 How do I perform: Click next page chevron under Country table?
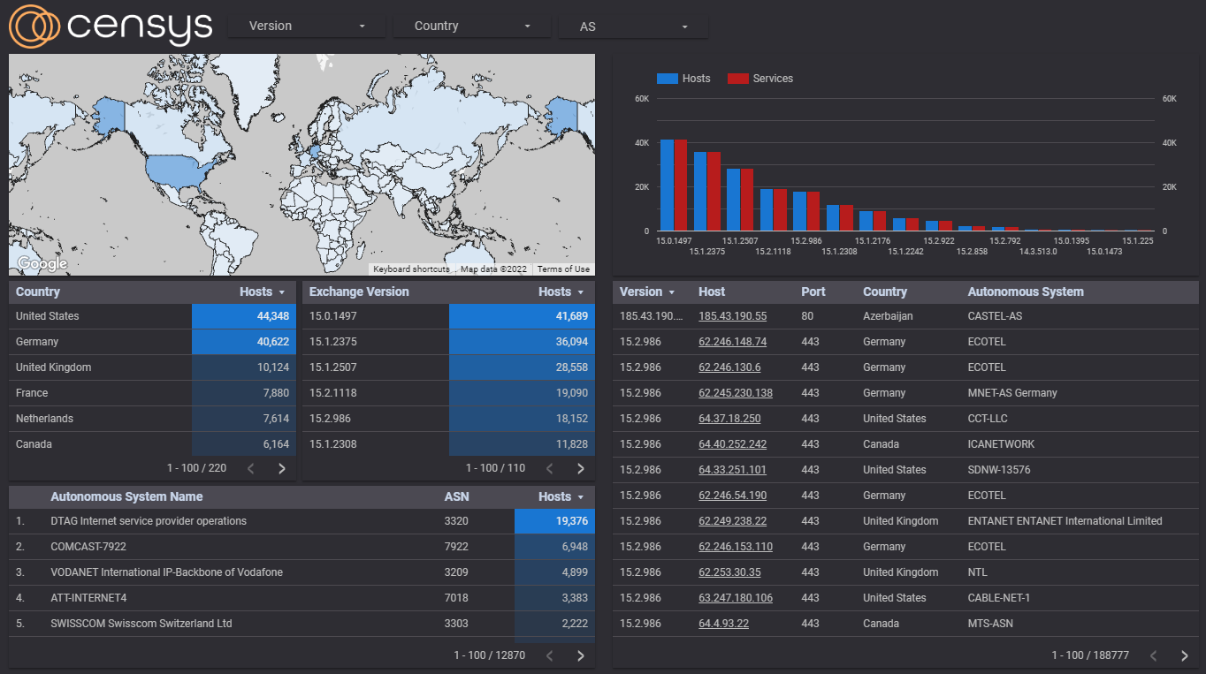tap(281, 467)
